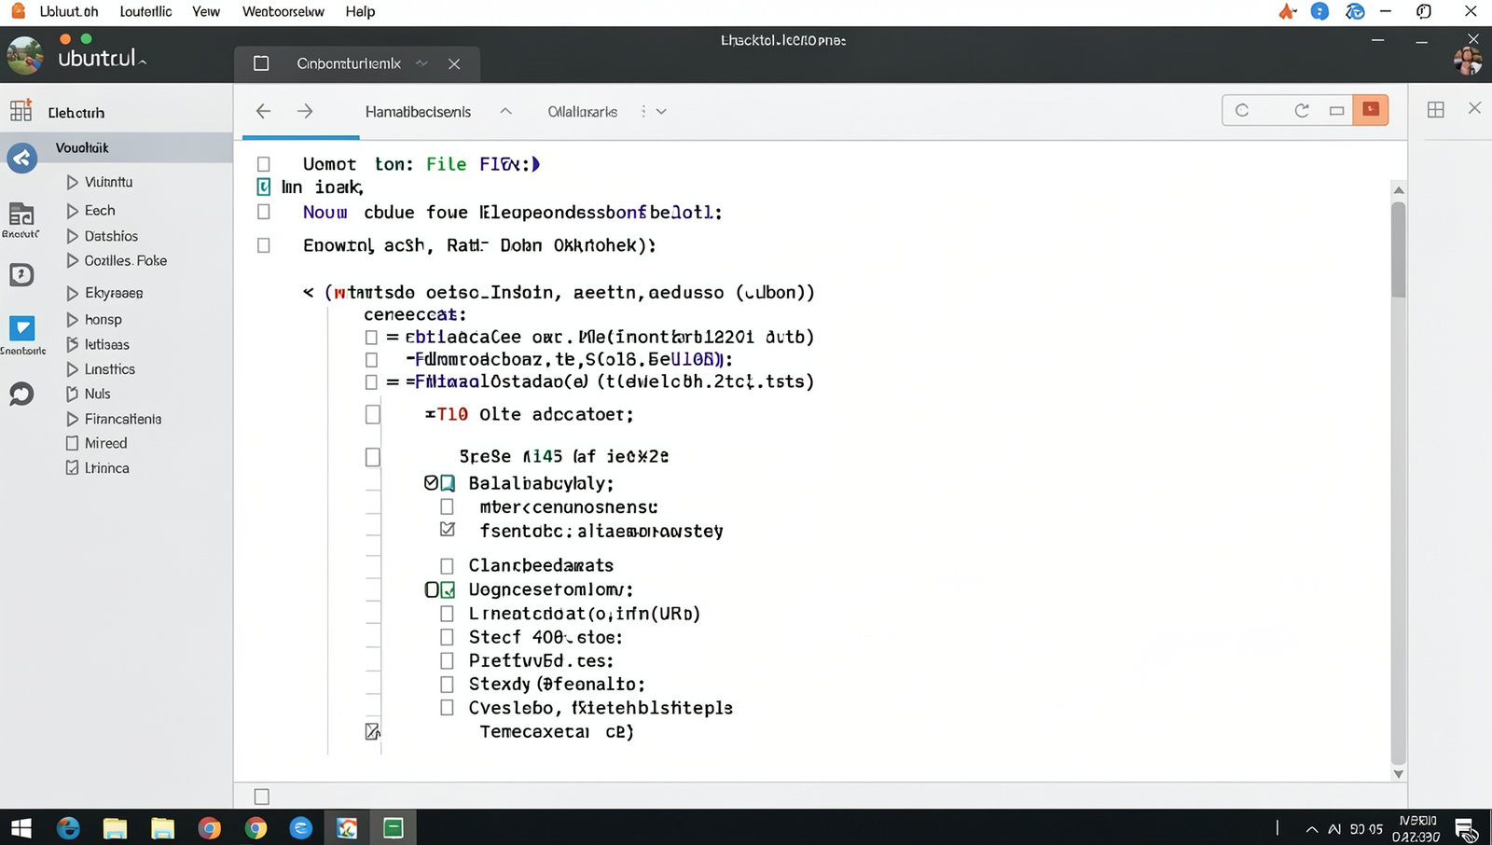Open the Help menu
This screenshot has height=845, width=1492.
(360, 11)
